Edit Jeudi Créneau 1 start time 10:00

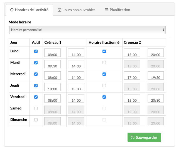[52, 87]
